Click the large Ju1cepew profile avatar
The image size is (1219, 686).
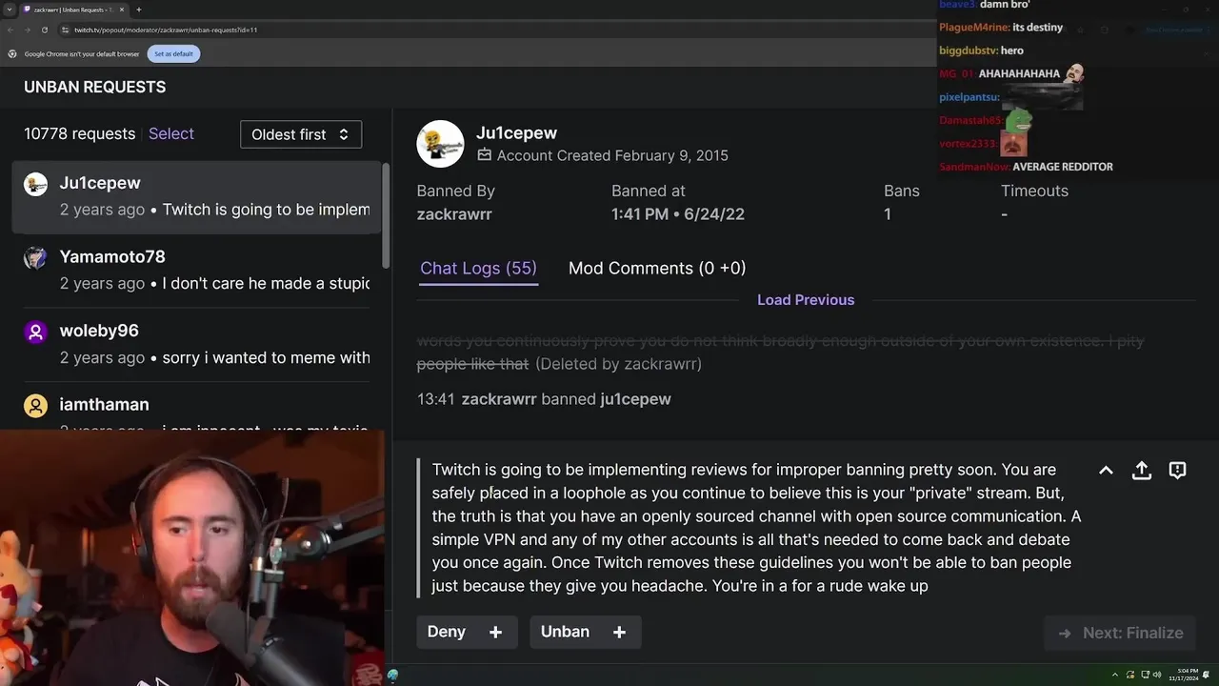pos(440,144)
